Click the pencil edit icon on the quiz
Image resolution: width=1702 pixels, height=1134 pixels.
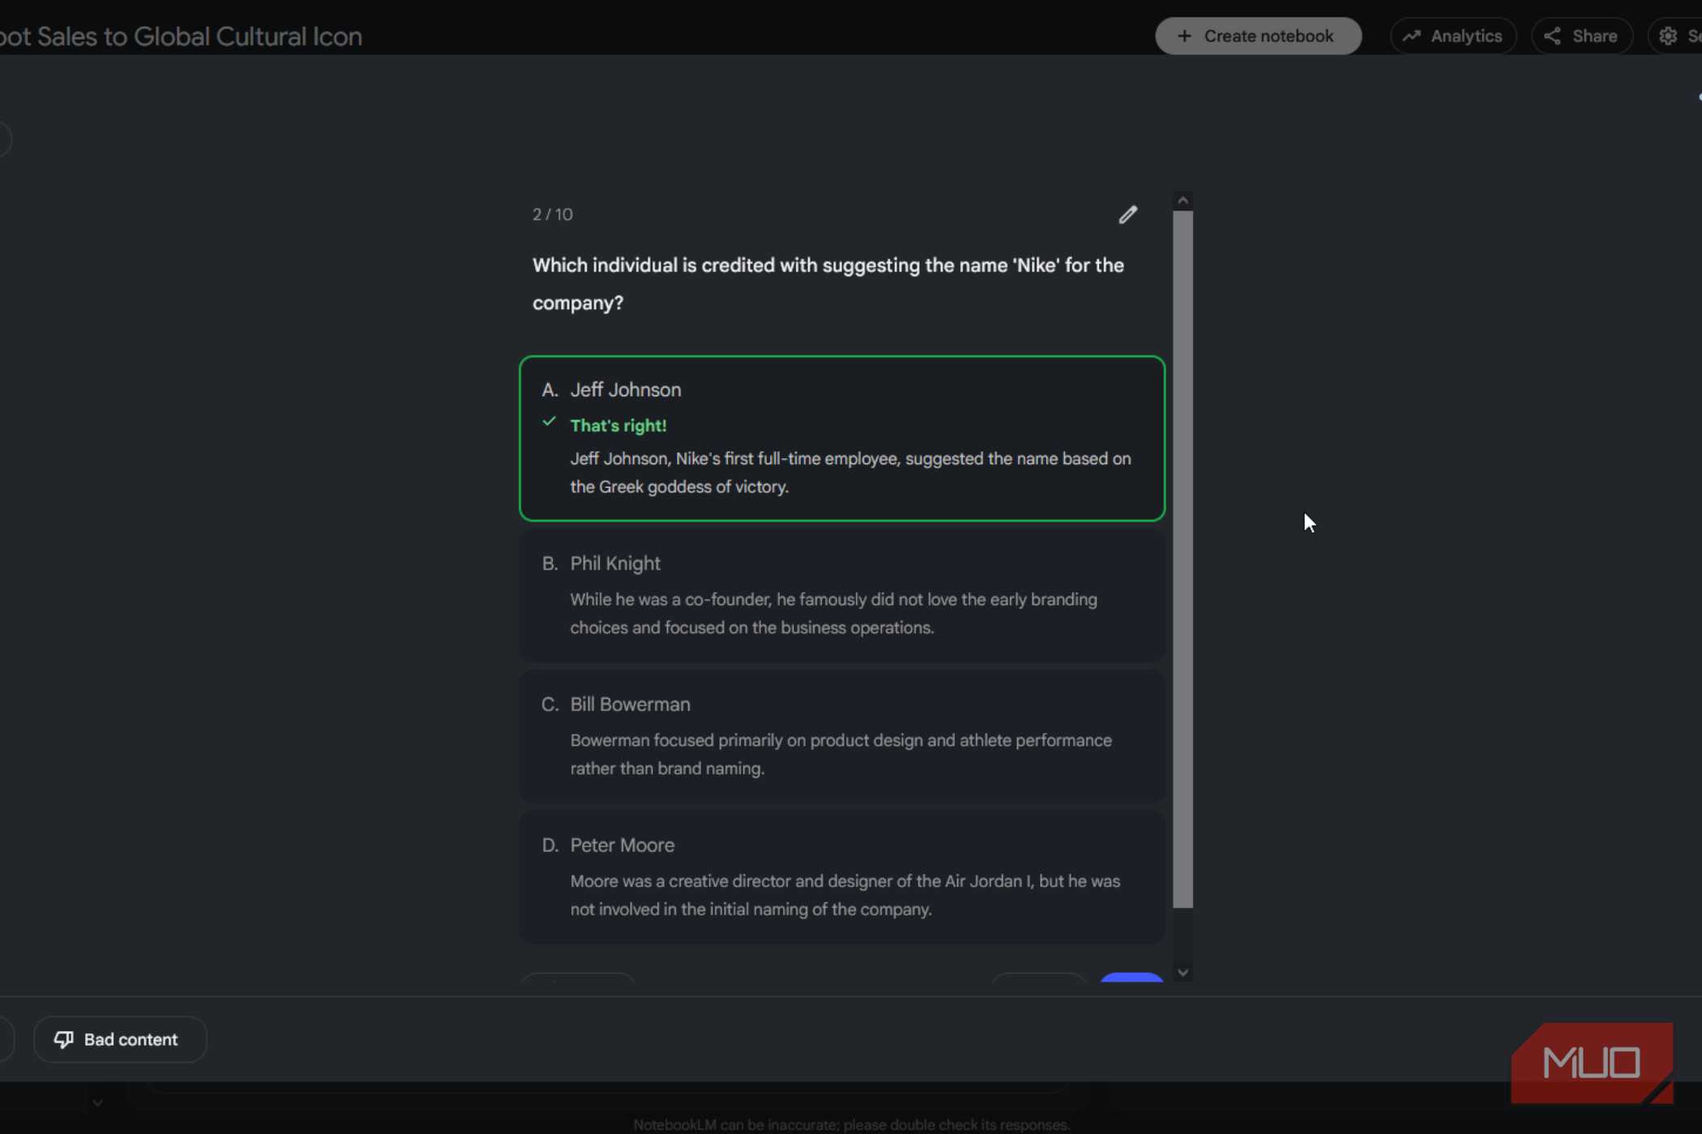(x=1127, y=215)
